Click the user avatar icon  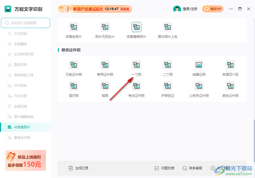click(x=177, y=9)
